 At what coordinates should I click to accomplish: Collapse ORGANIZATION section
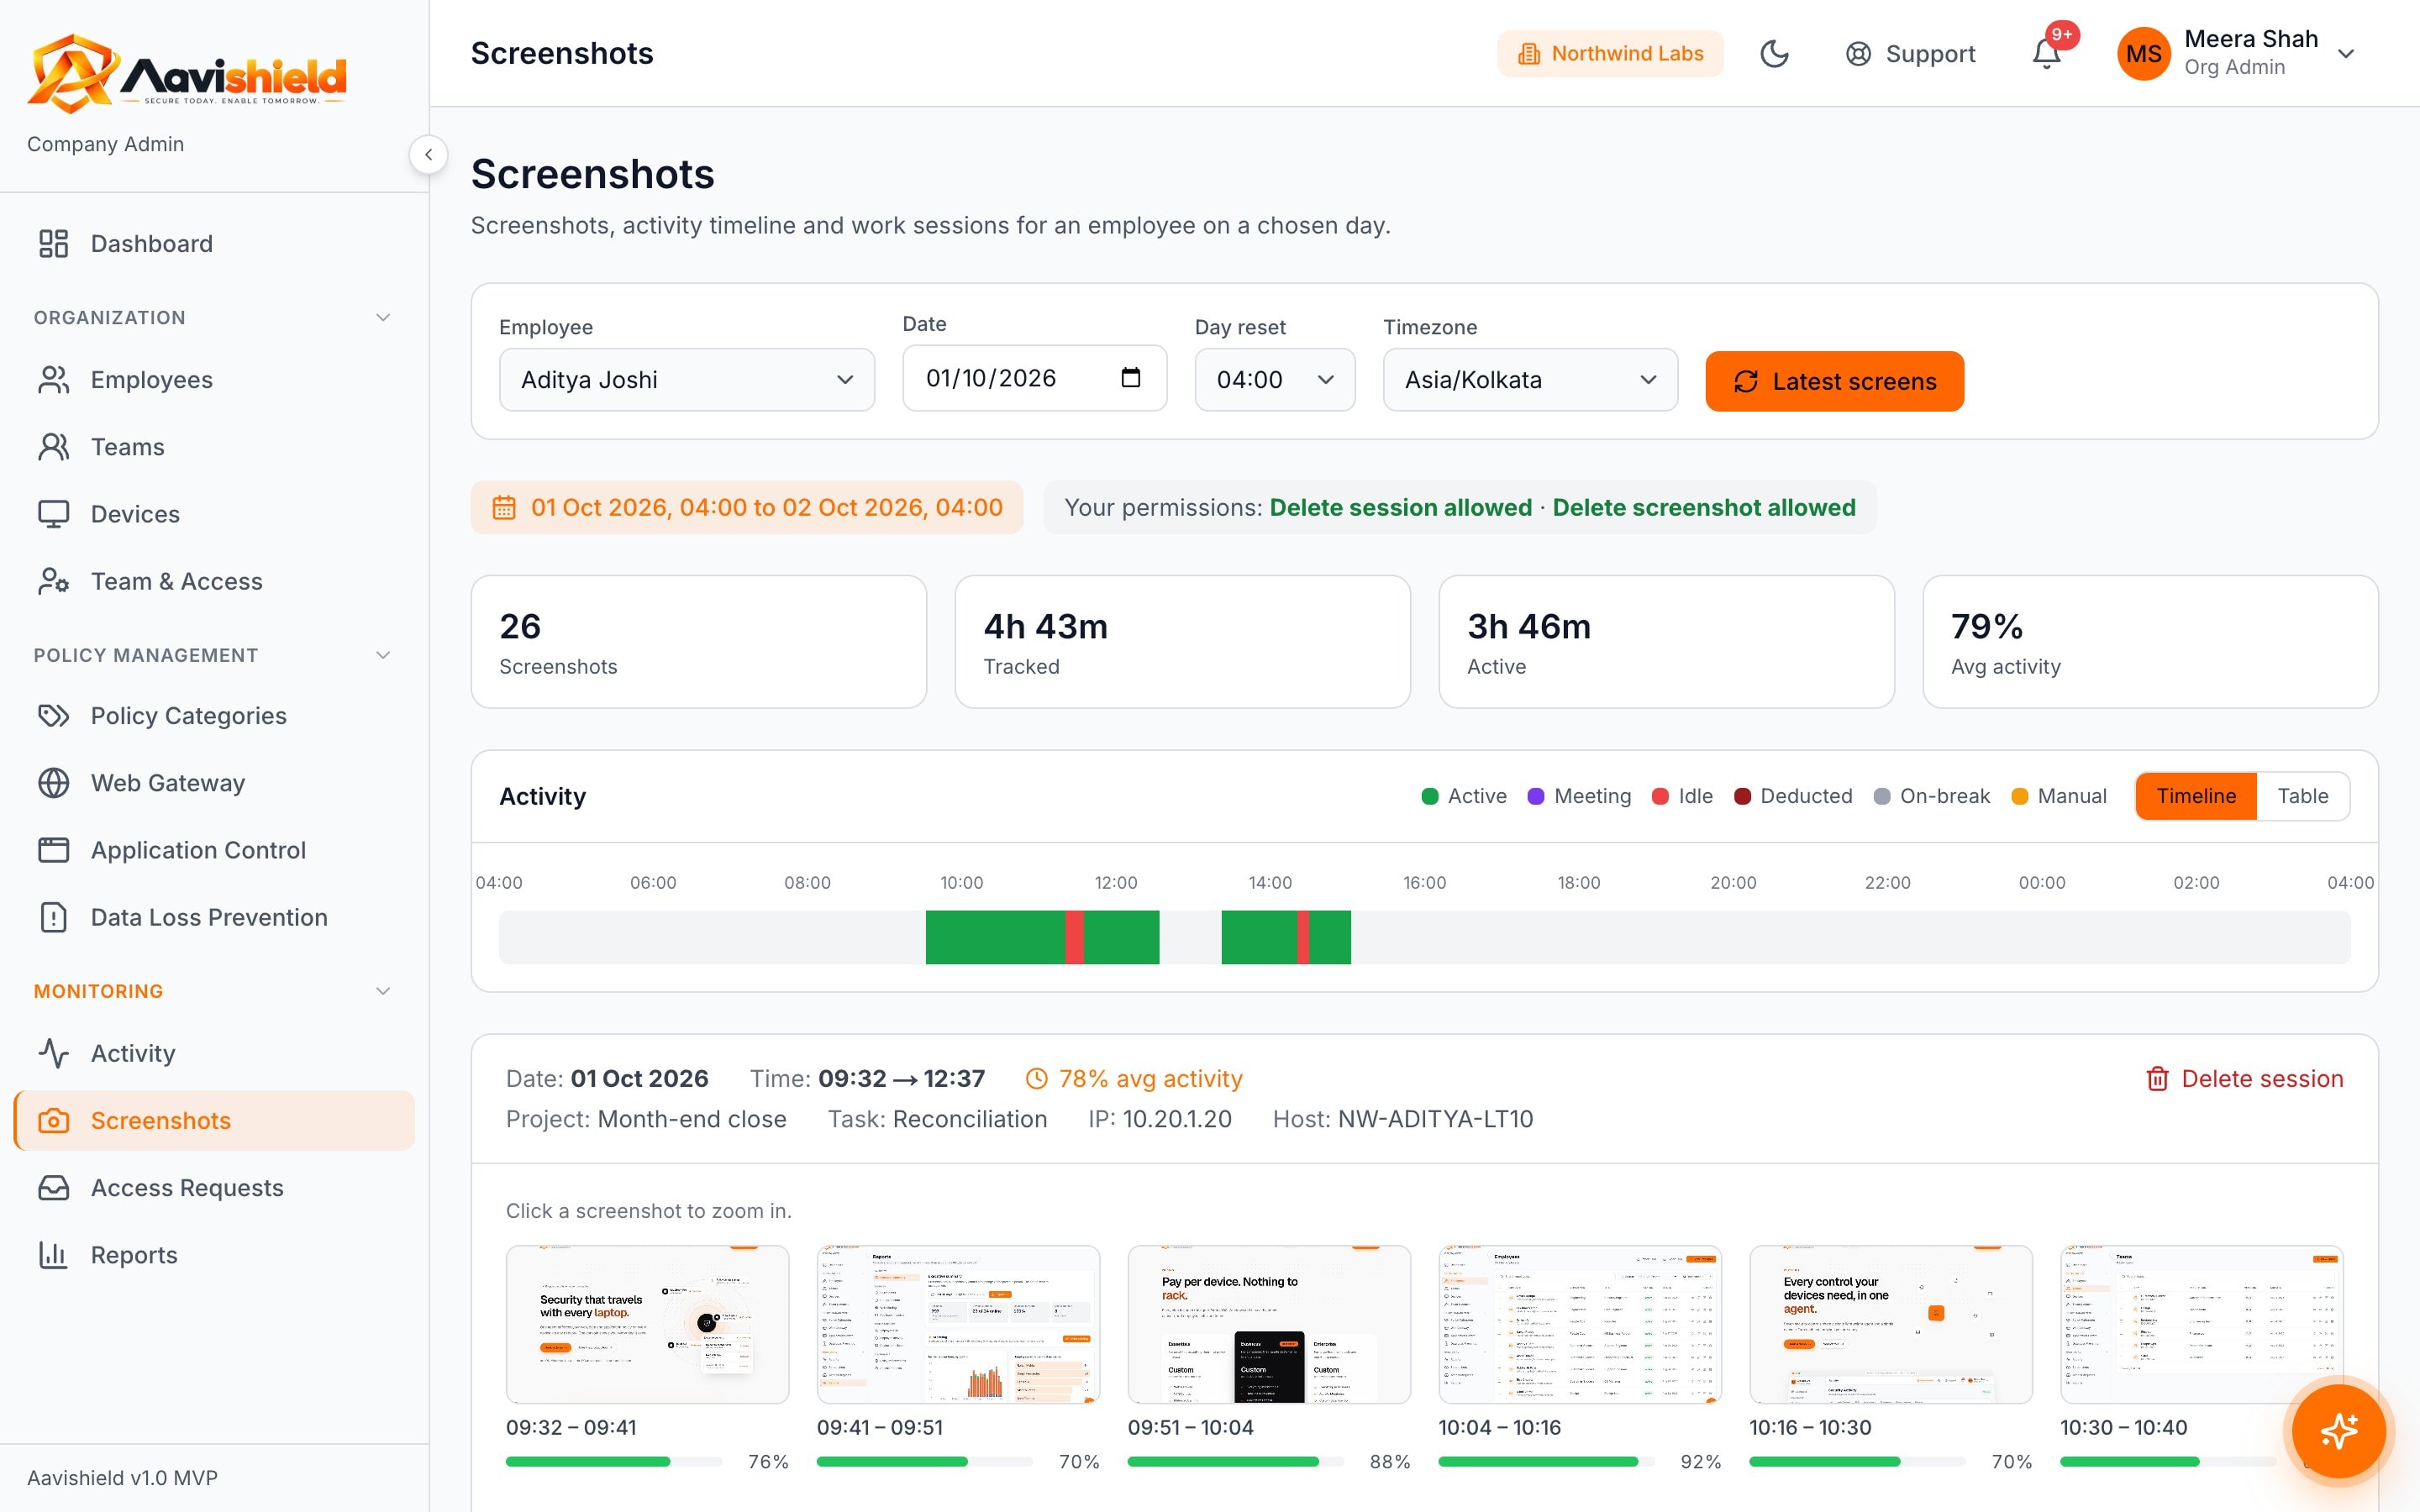click(214, 318)
